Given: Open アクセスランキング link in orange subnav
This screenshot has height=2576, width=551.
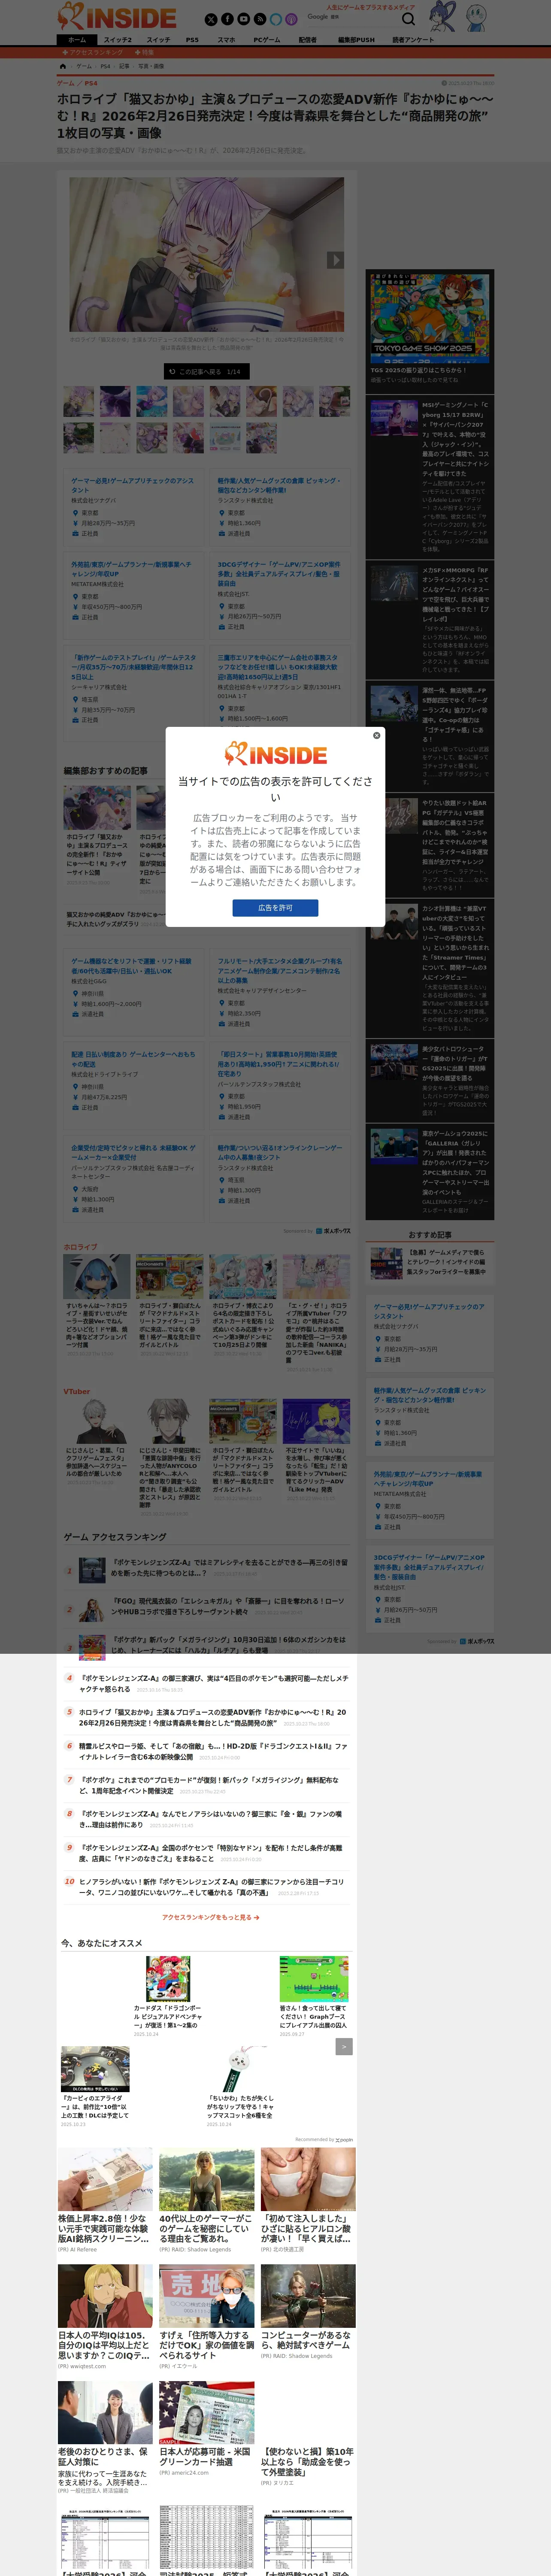Looking at the screenshot, I should tap(93, 52).
